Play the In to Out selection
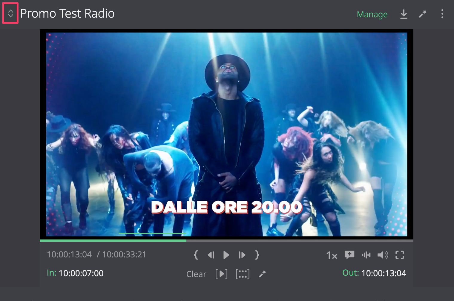Viewport: 454px width, 301px height. (221, 274)
